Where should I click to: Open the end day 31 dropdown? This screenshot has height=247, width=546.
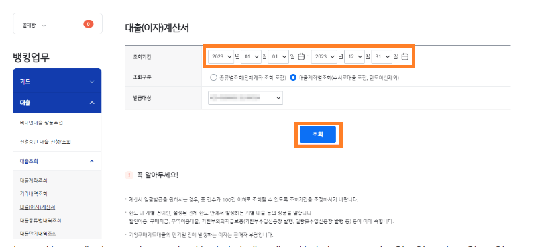[x=382, y=56]
